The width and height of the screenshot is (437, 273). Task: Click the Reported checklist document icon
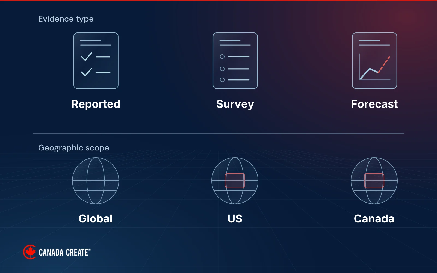click(x=96, y=61)
